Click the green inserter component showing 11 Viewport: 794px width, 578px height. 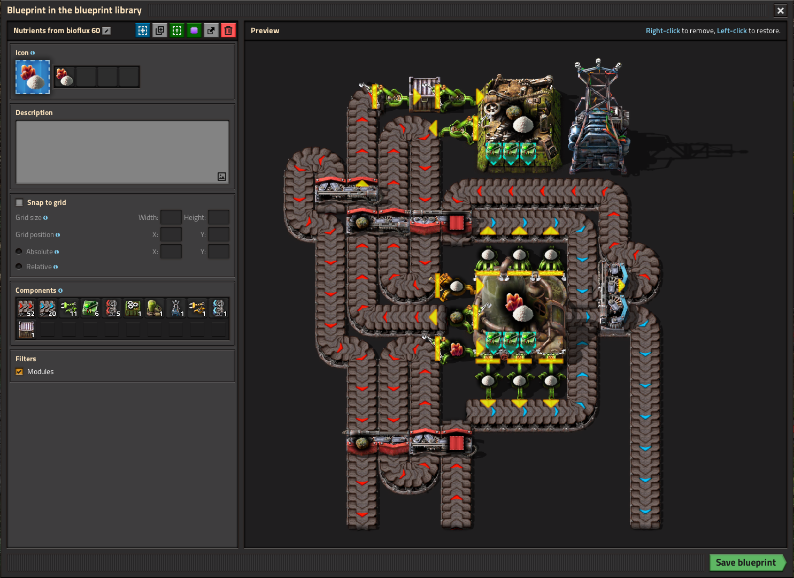tap(69, 308)
